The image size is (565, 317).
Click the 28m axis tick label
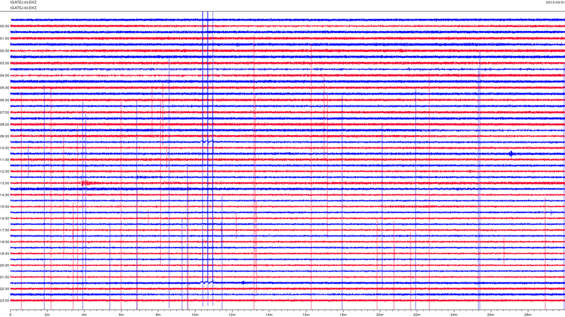pos(527,315)
